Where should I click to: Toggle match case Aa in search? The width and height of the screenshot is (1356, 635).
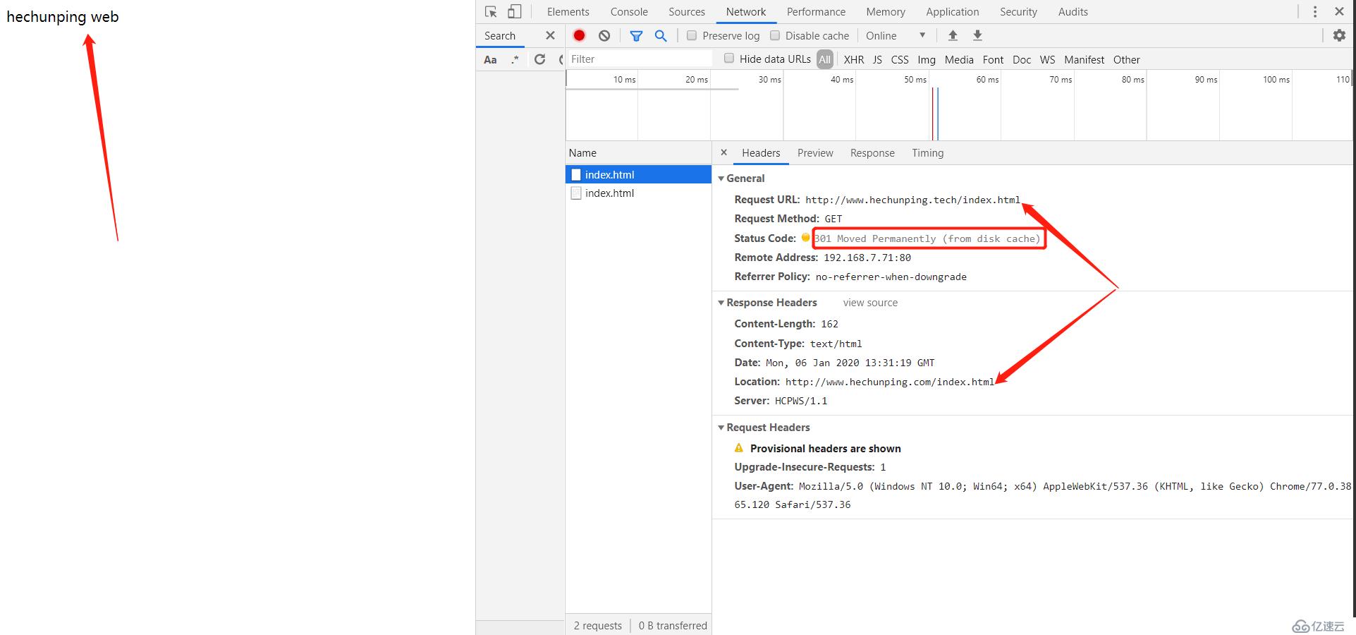tap(490, 59)
